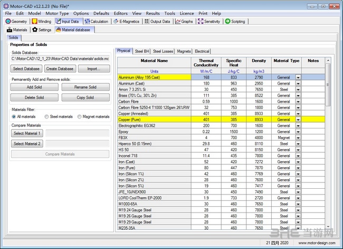Open the Editors menu
The width and height of the screenshot is (343, 249).
coord(120,13)
